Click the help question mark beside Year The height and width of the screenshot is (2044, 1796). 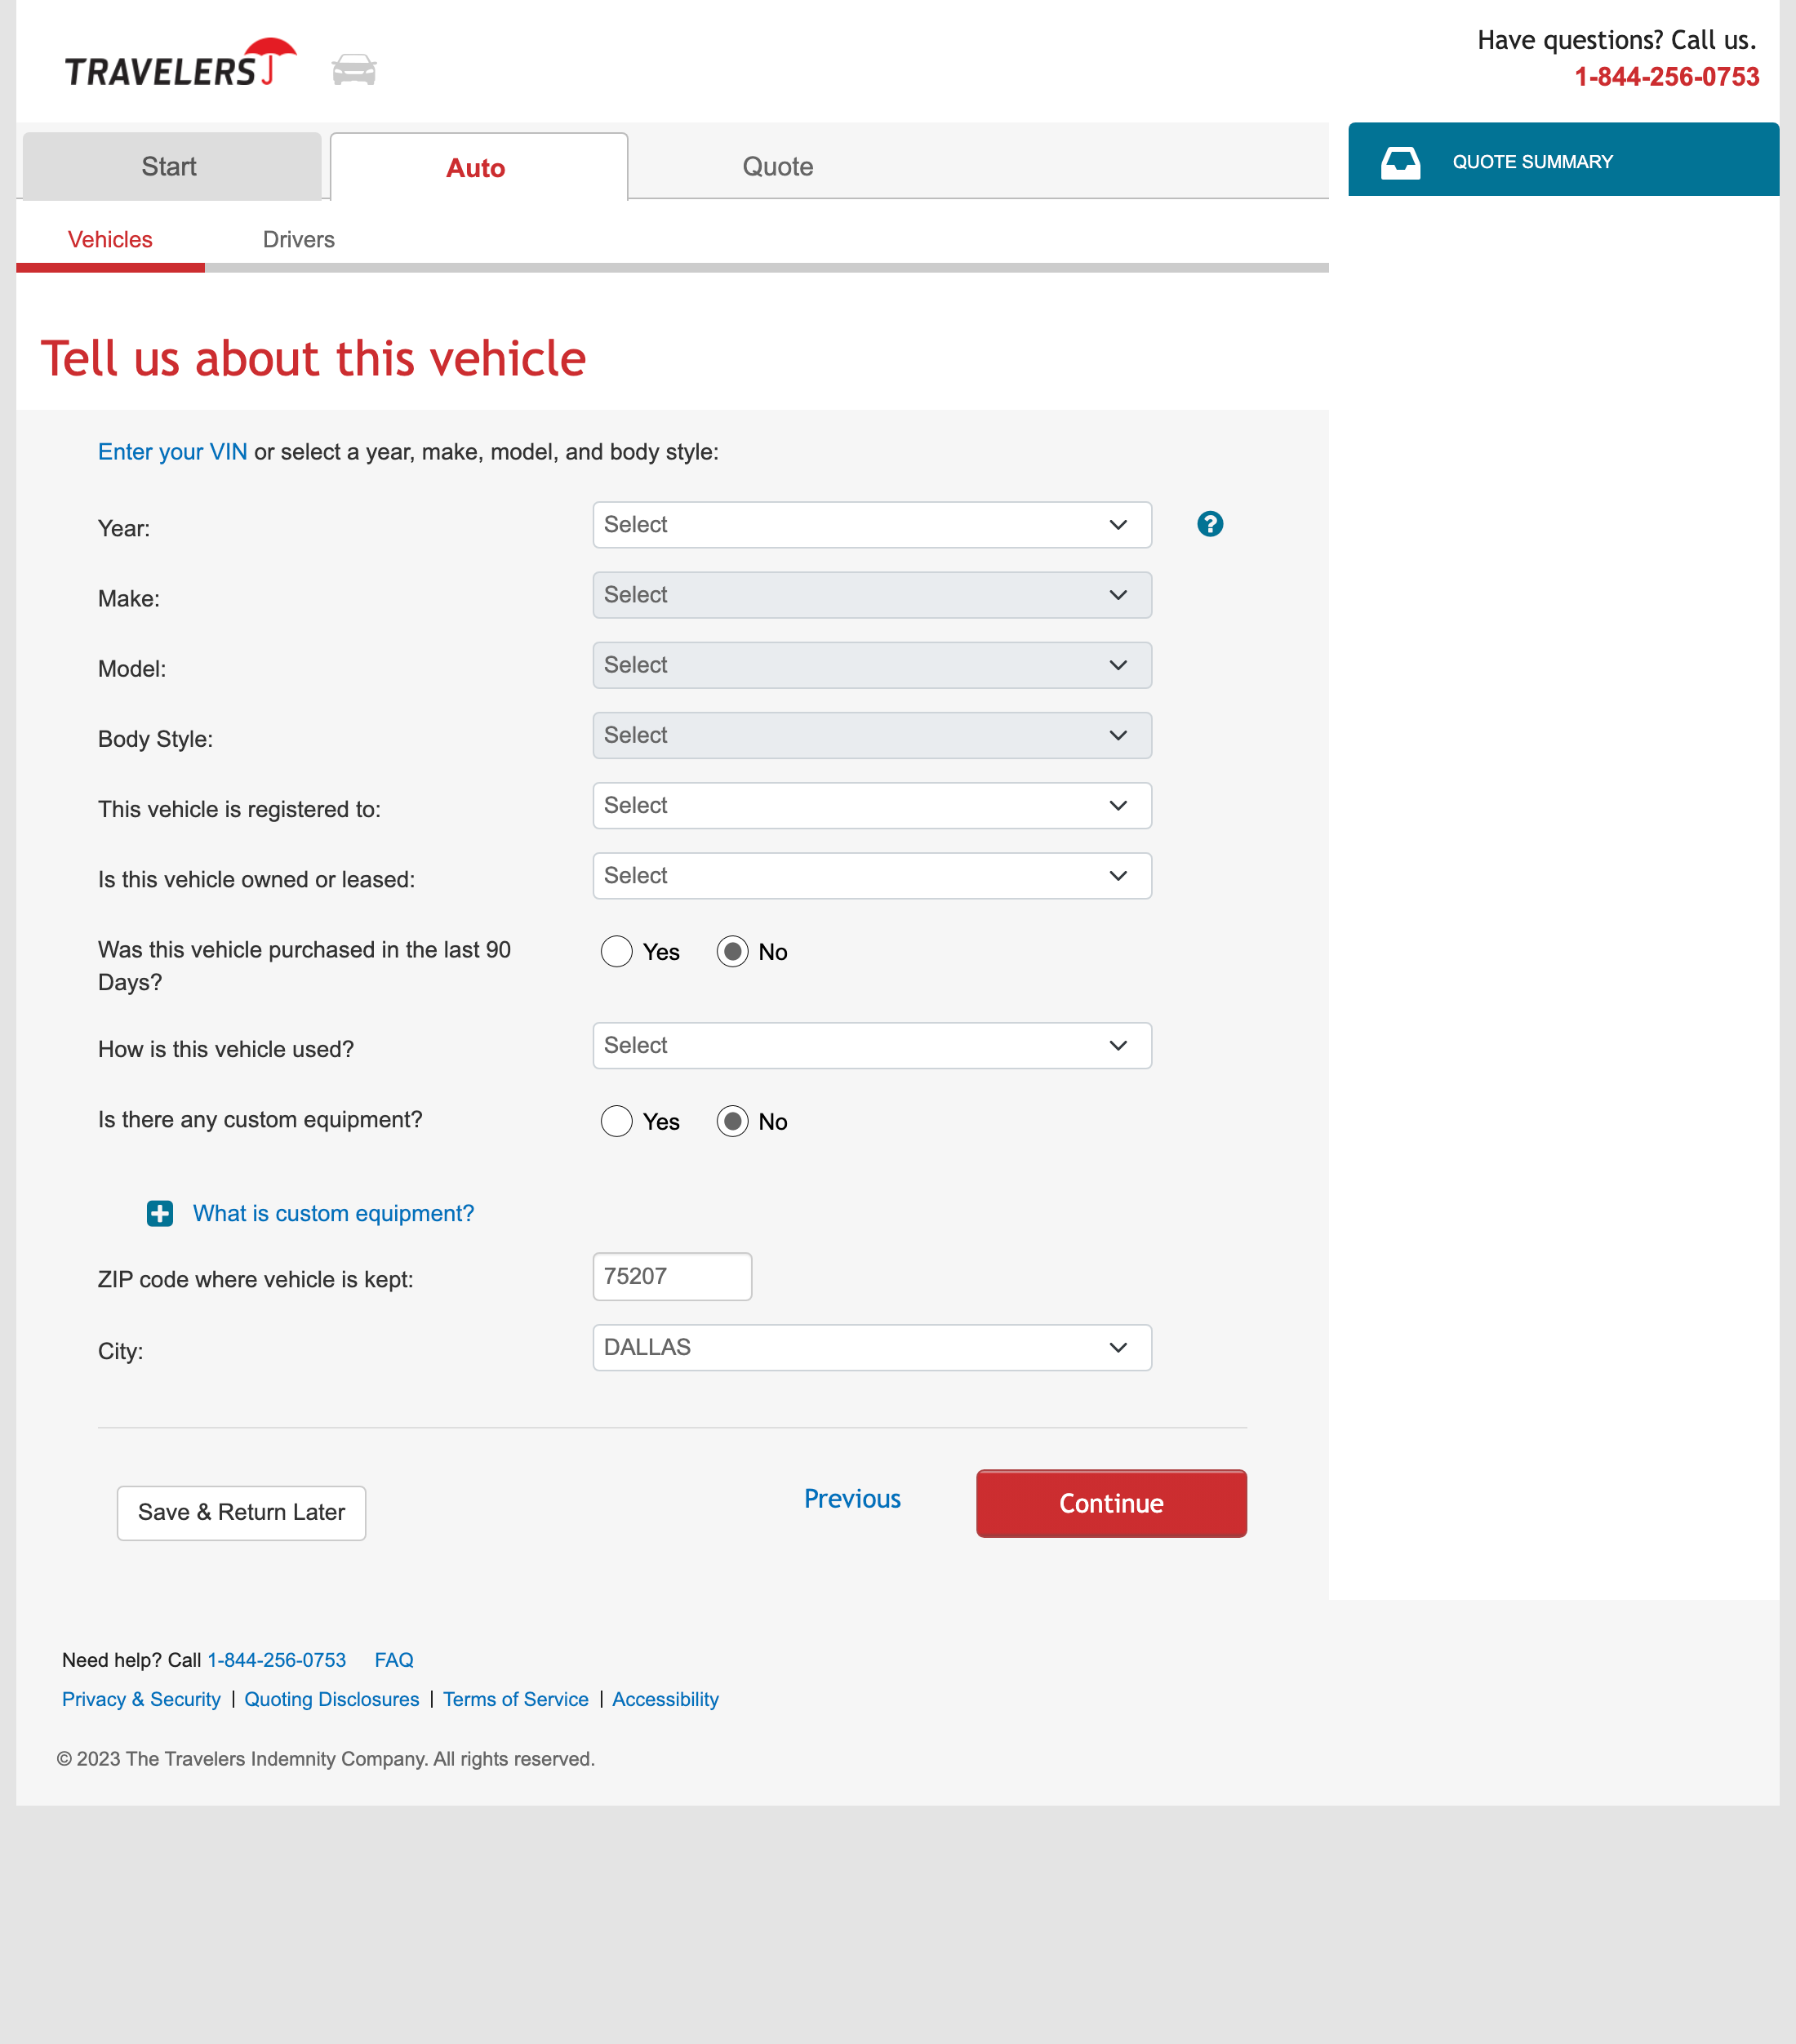pyautogui.click(x=1209, y=523)
